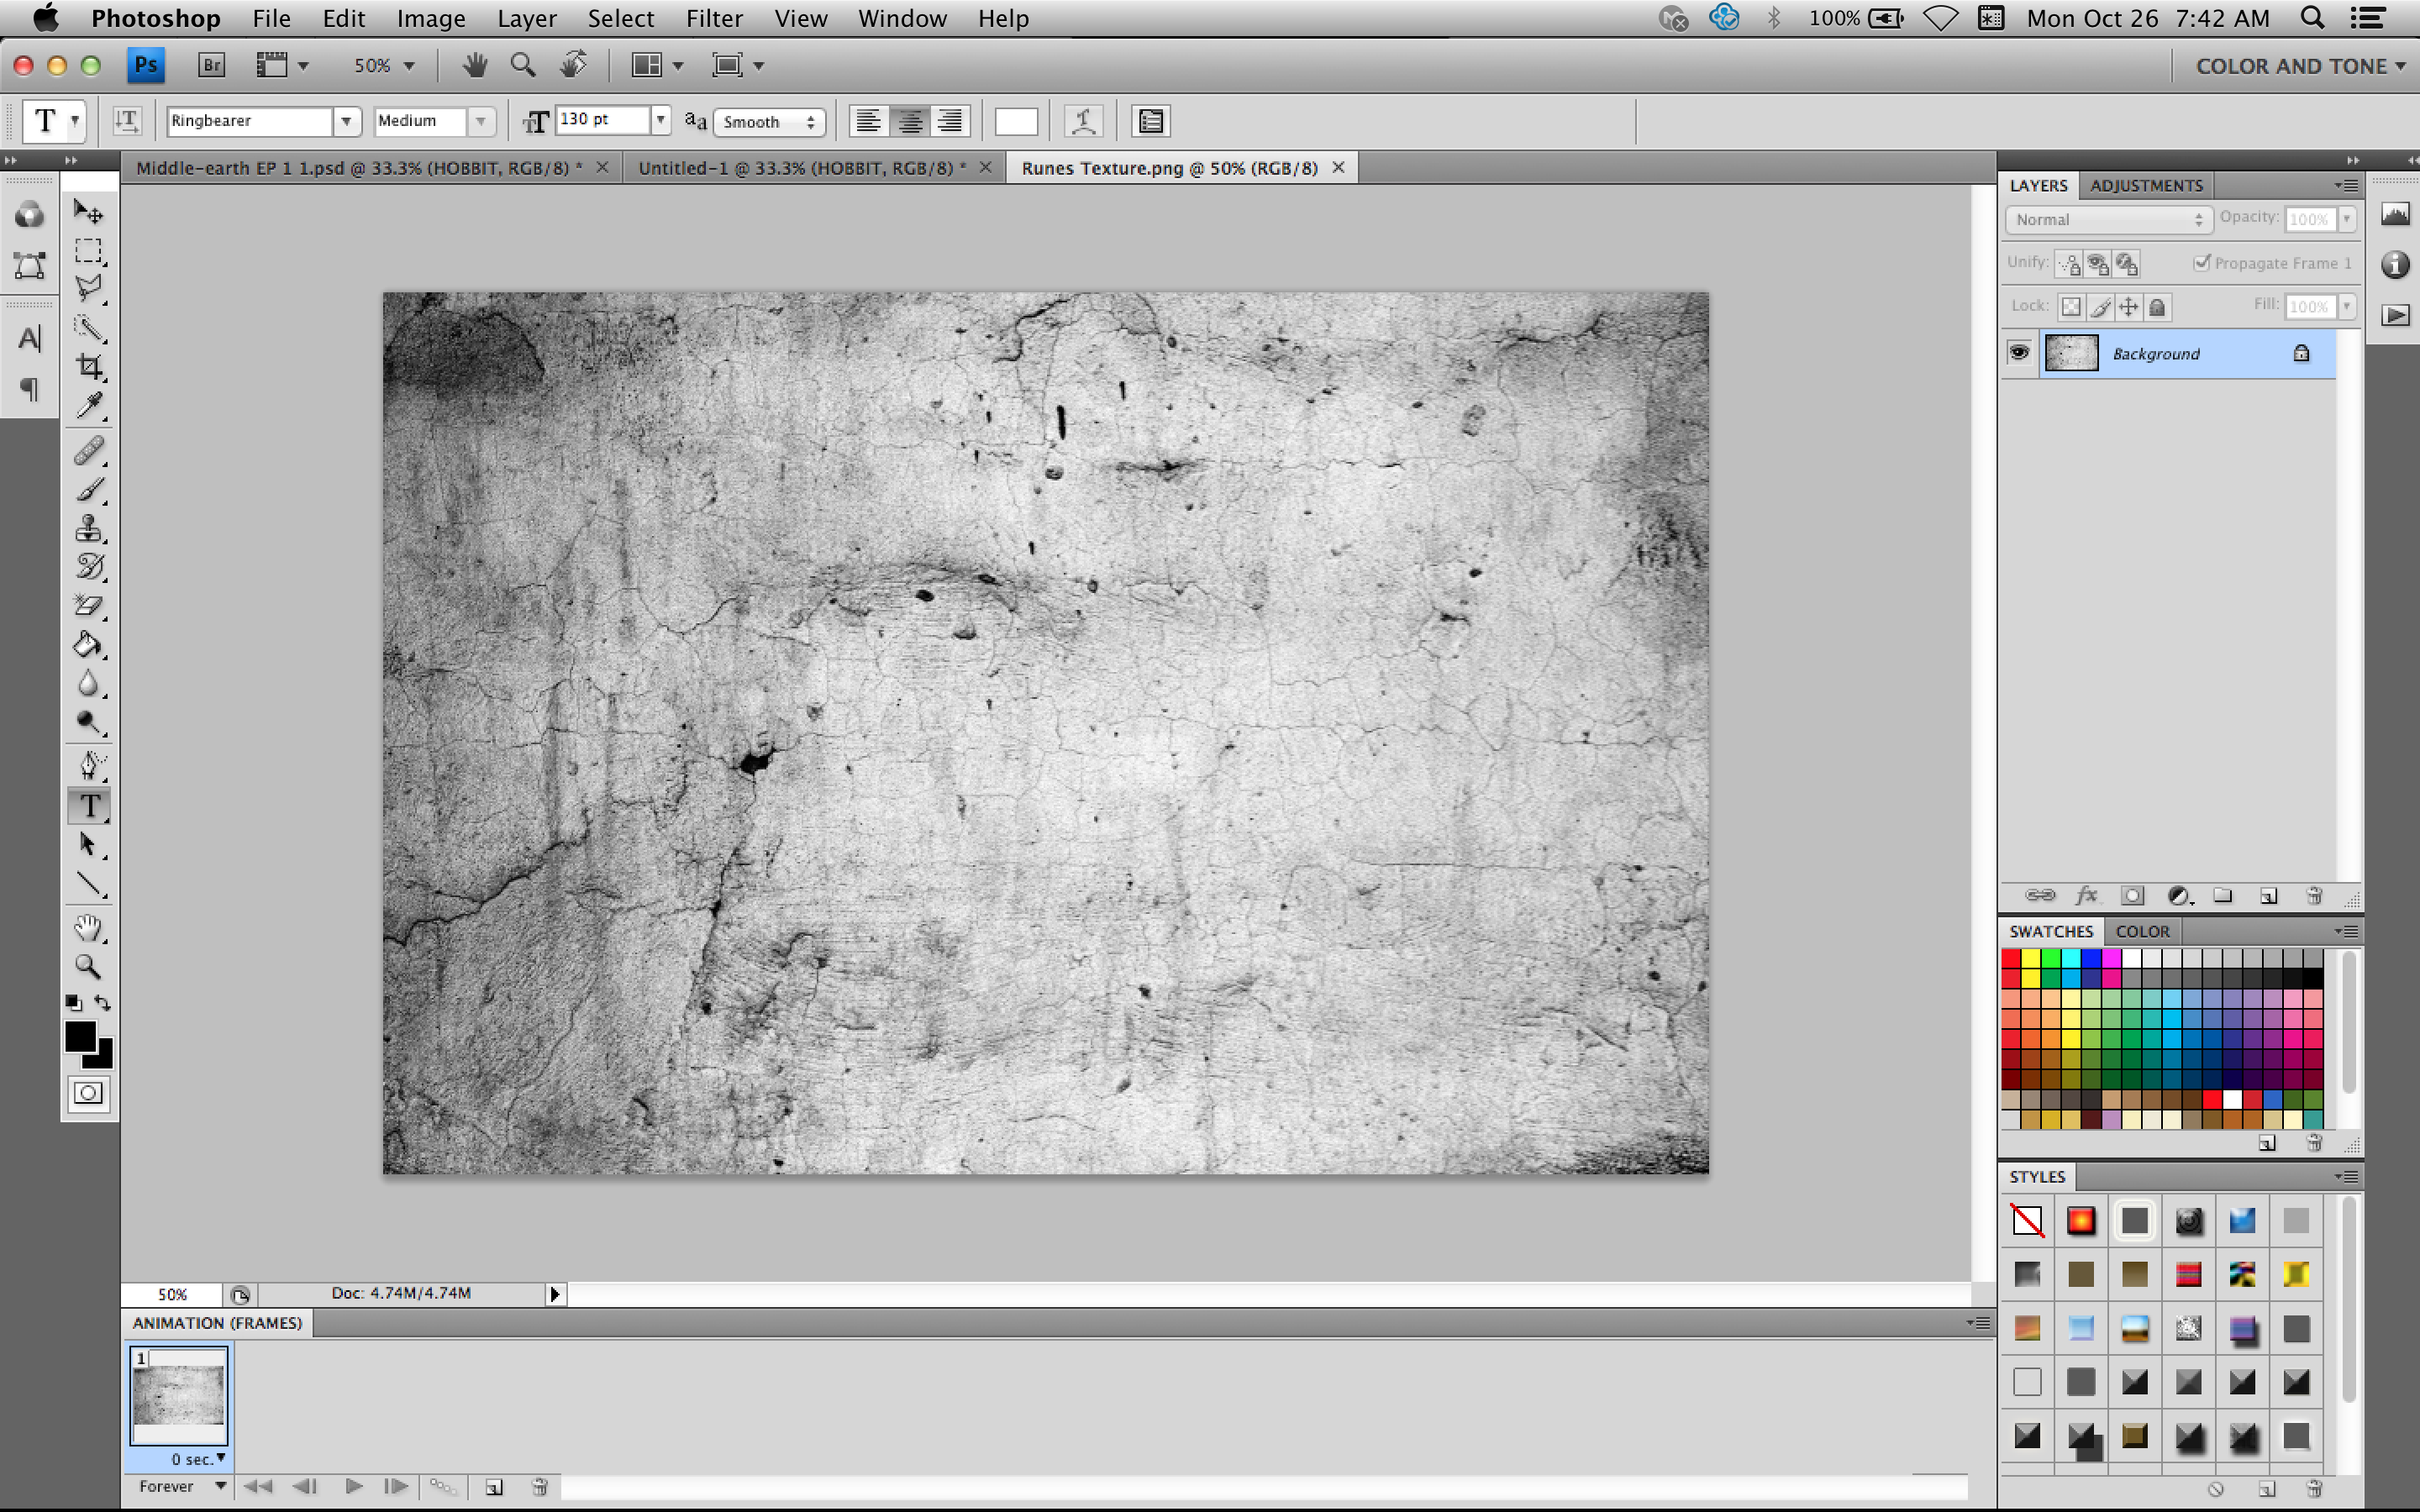Add a layer style with the fx icon
This screenshot has height=1512, width=2420.
(x=2086, y=896)
